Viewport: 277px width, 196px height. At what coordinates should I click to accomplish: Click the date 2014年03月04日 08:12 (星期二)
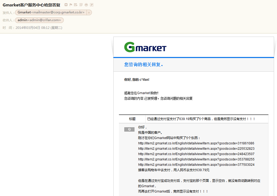[39, 28]
